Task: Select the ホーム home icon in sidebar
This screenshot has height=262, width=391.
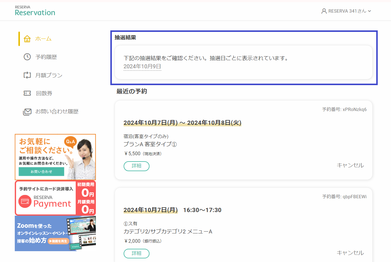Action: (27, 39)
